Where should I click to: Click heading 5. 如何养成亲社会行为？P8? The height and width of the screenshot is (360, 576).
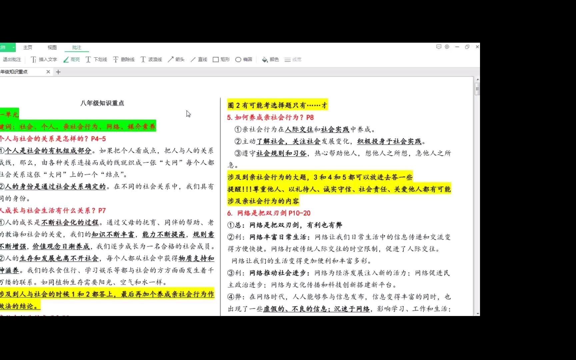270,117
